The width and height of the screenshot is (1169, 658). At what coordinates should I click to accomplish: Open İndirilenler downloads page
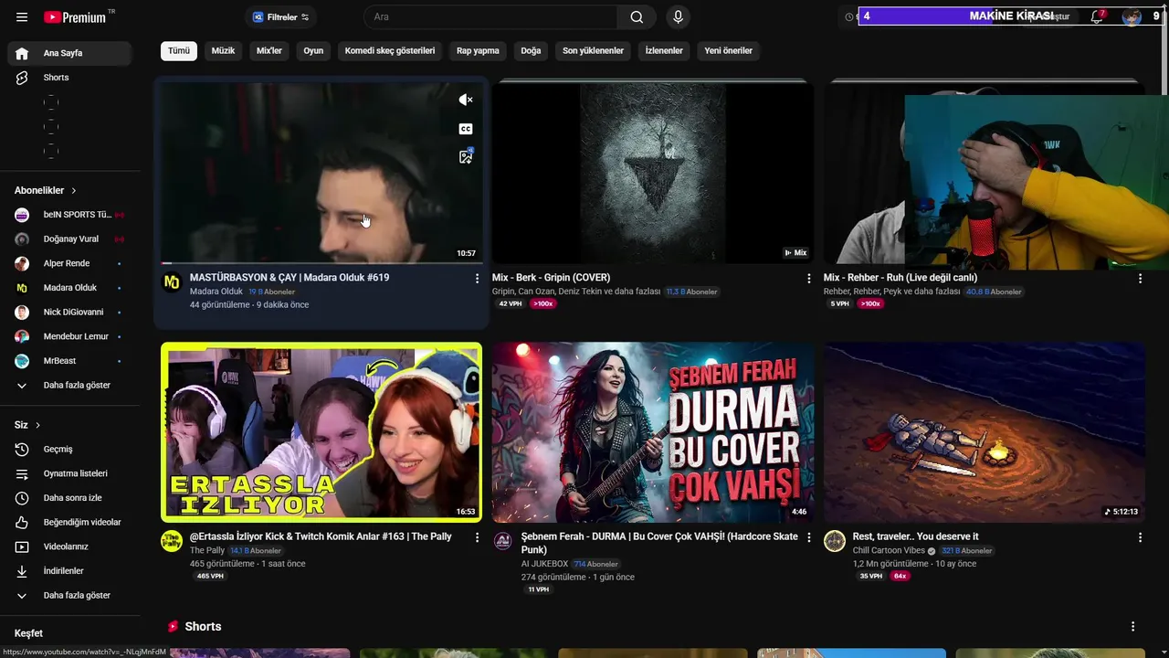(69, 571)
